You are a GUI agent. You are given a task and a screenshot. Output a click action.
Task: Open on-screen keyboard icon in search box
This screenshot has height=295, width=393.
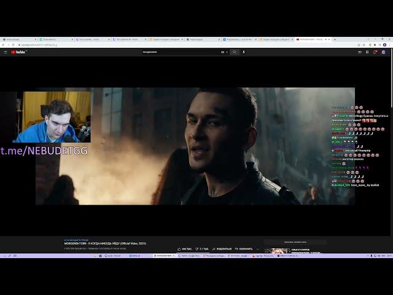pos(222,52)
